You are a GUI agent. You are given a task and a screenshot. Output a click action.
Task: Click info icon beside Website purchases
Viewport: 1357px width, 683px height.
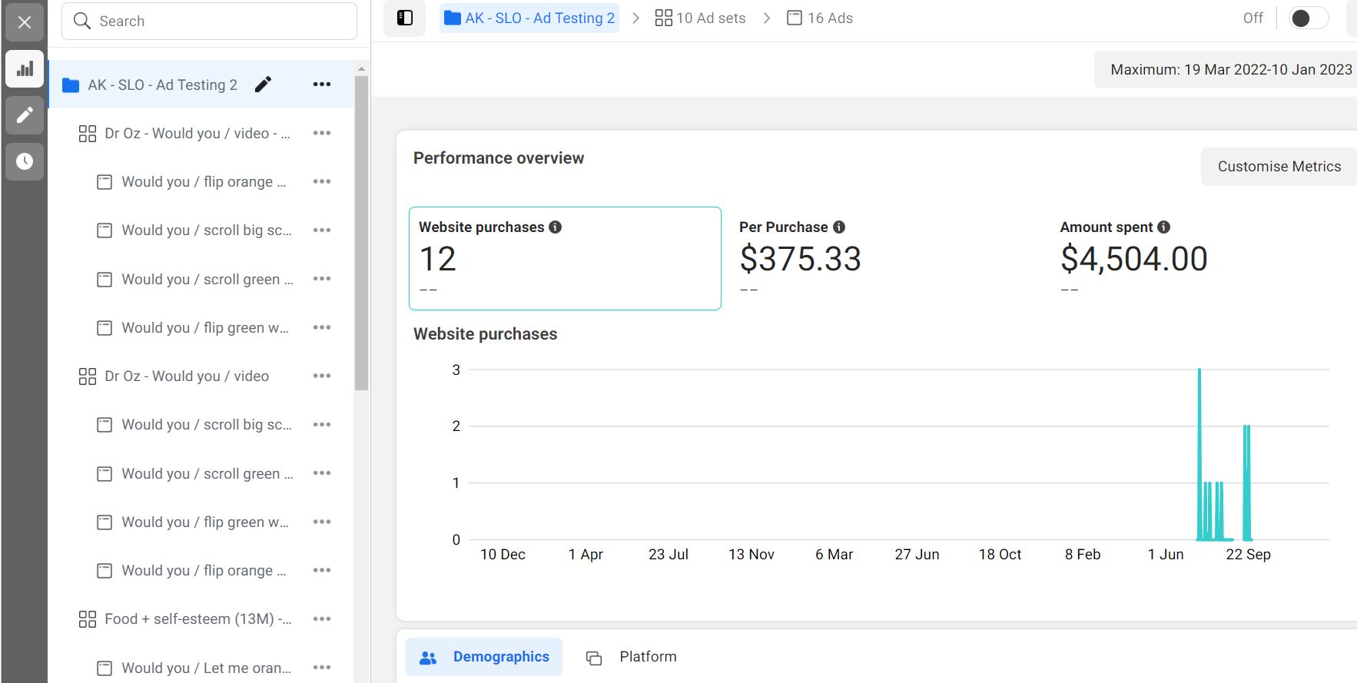(x=555, y=227)
